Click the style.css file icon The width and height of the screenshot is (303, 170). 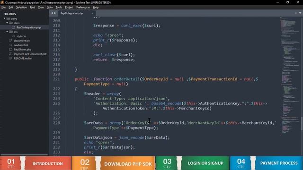tap(13, 36)
